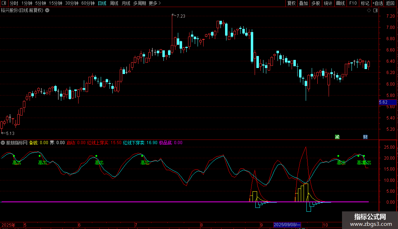Click the diamond icon above price axis
This screenshot has height=229, width=398.
pyautogui.click(x=369, y=11)
